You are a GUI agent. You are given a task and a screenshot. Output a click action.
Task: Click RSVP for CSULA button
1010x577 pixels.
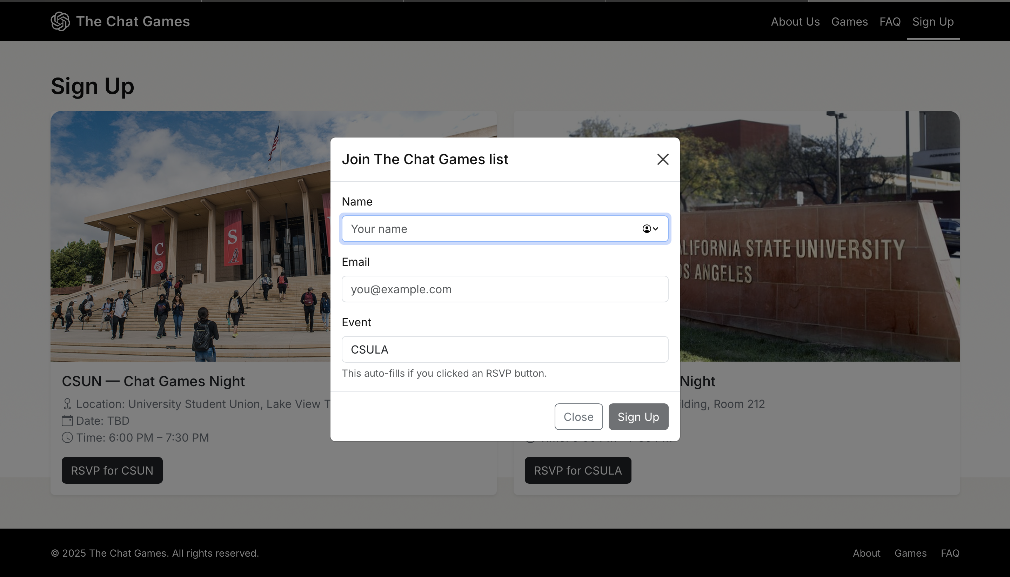(577, 470)
